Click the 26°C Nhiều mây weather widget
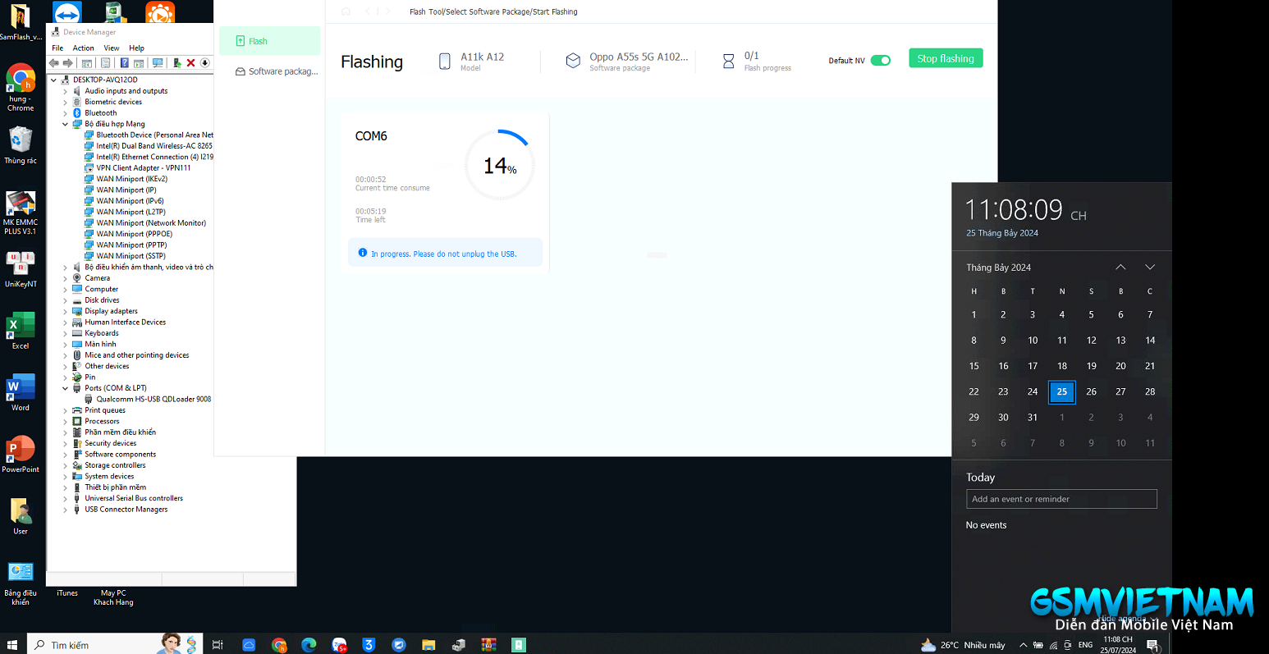 point(963,645)
